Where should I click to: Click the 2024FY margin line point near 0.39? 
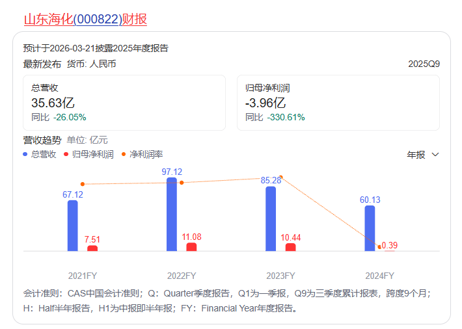click(379, 246)
